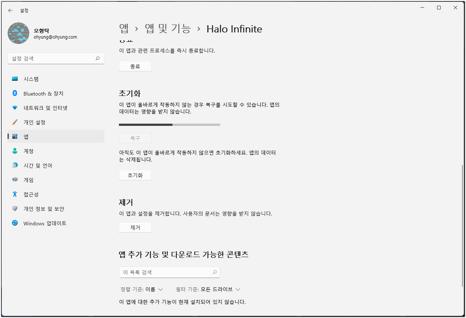Open 시간 및 언어 settings
The image size is (466, 318).
click(x=56, y=165)
